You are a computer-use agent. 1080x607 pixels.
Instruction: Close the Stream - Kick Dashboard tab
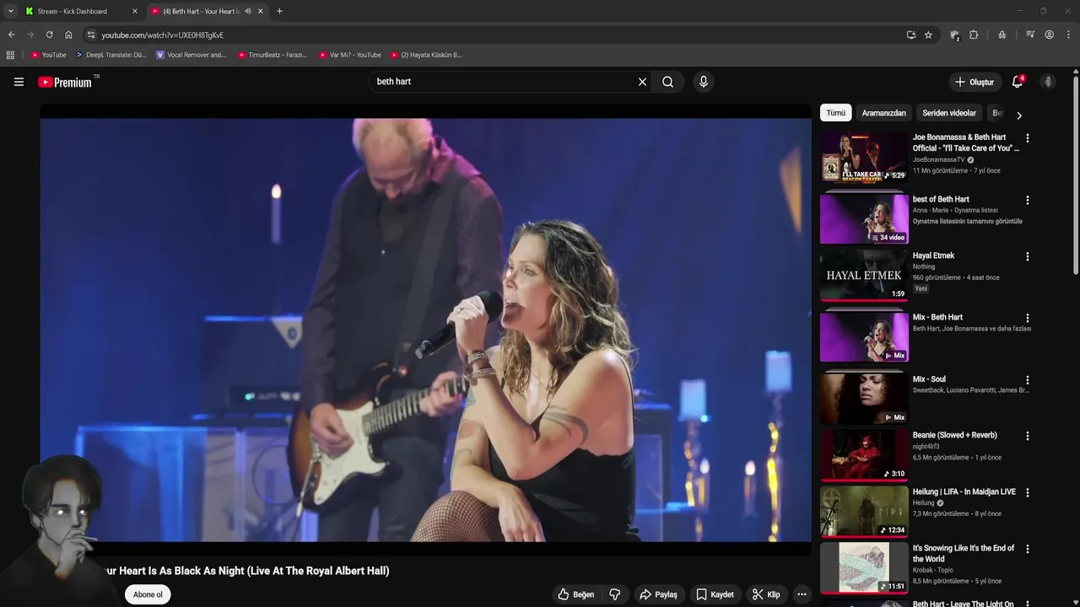(x=134, y=11)
